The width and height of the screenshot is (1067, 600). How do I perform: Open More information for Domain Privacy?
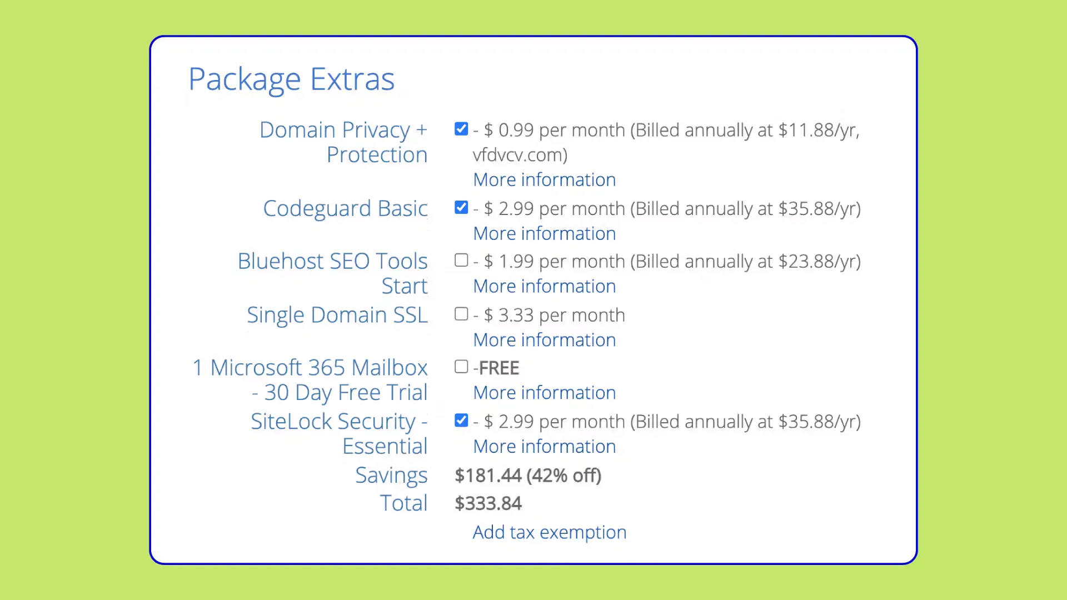tap(544, 179)
